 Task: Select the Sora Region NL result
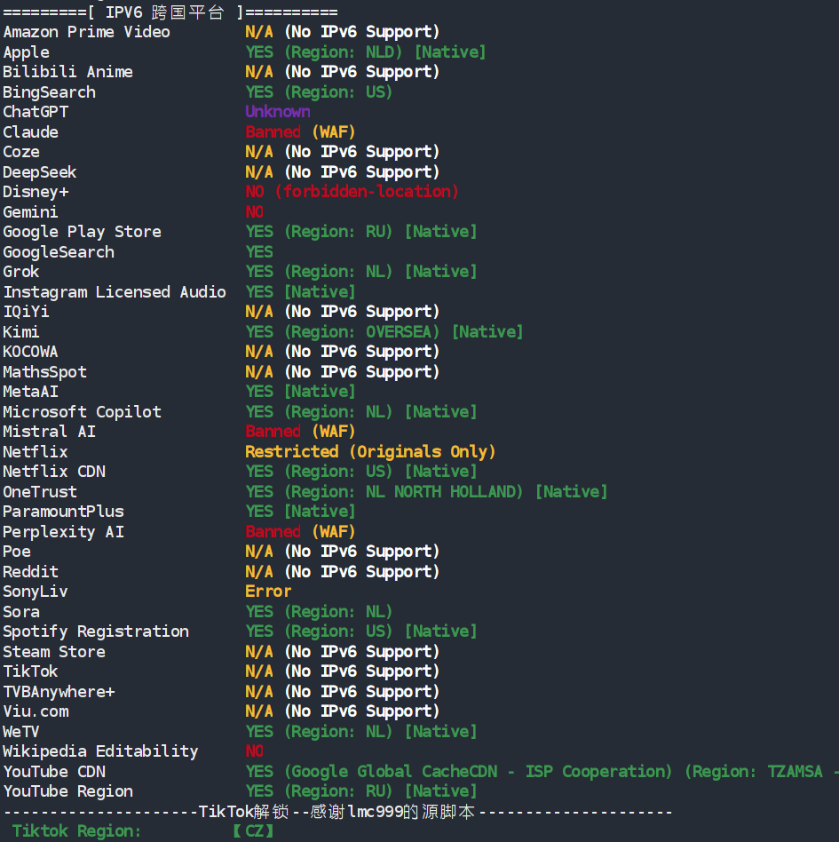click(x=319, y=612)
